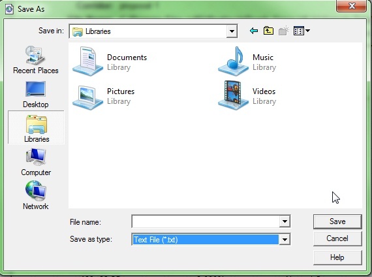The width and height of the screenshot is (372, 277).
Task: Expand the Save as type dropdown
Action: [285, 240]
